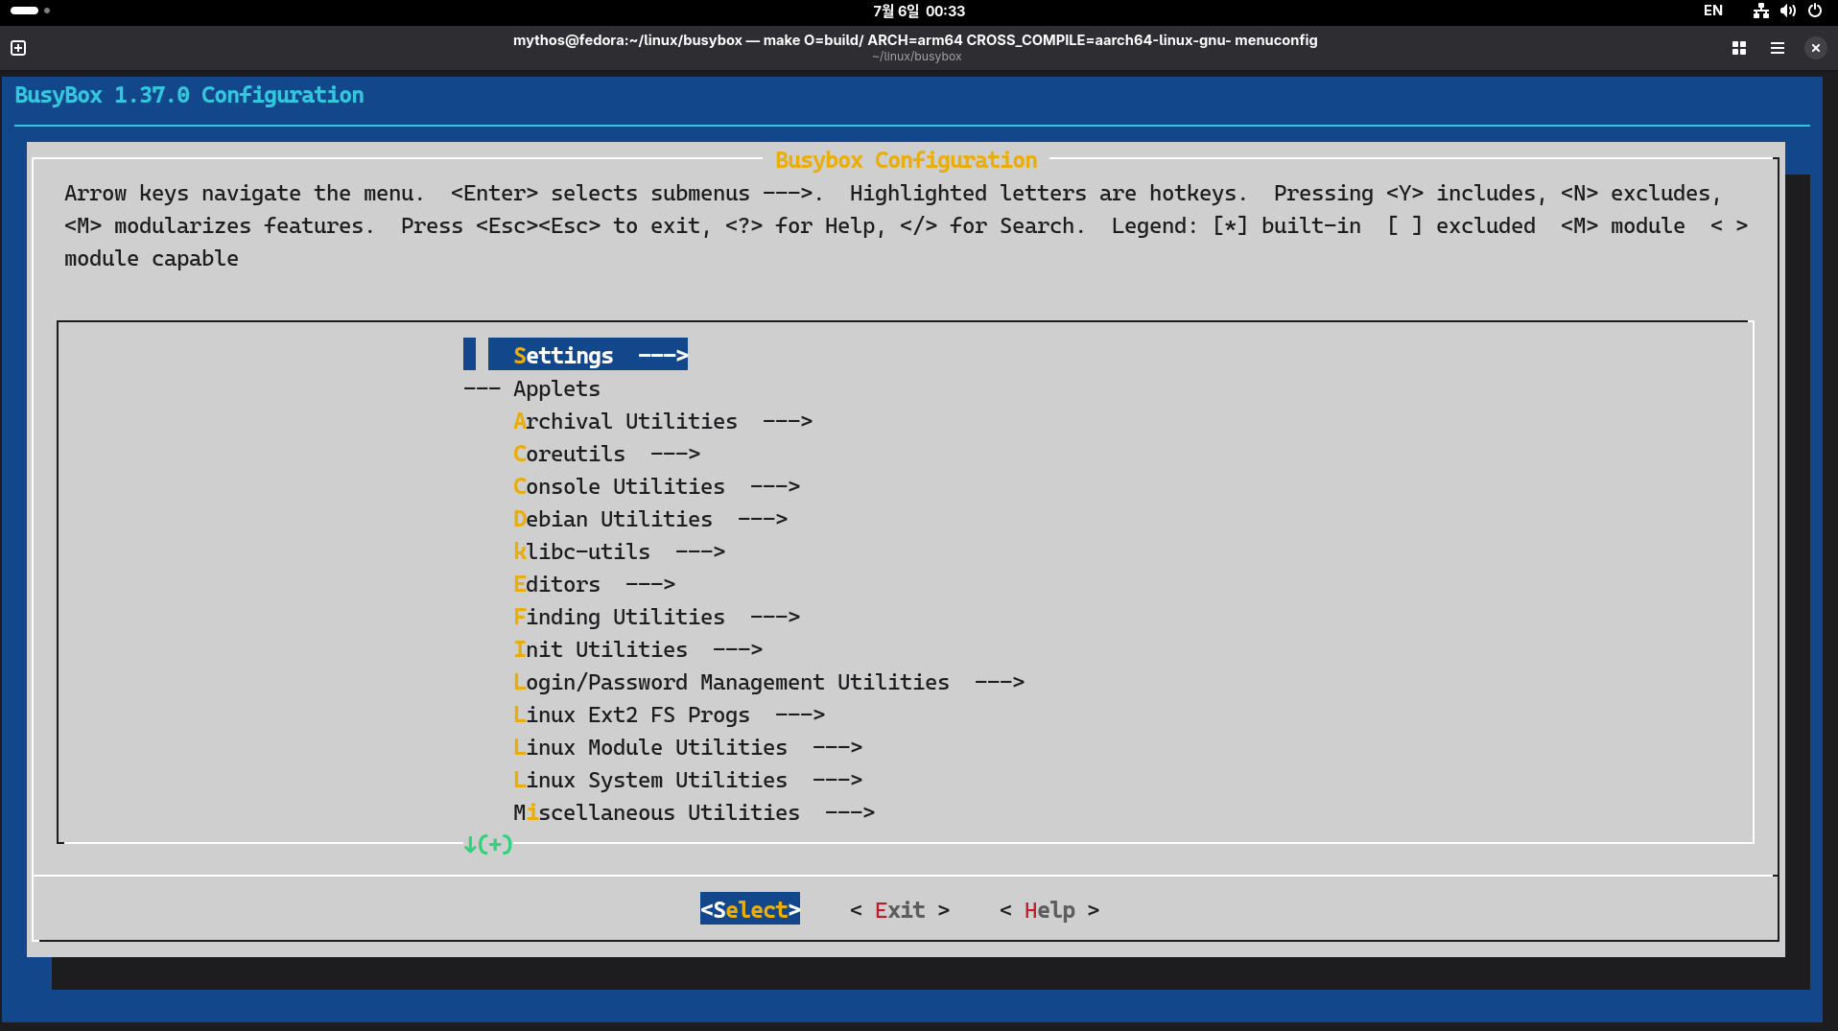Image resolution: width=1838 pixels, height=1031 pixels.
Task: Open the EN input language indicator
Action: pos(1713,11)
